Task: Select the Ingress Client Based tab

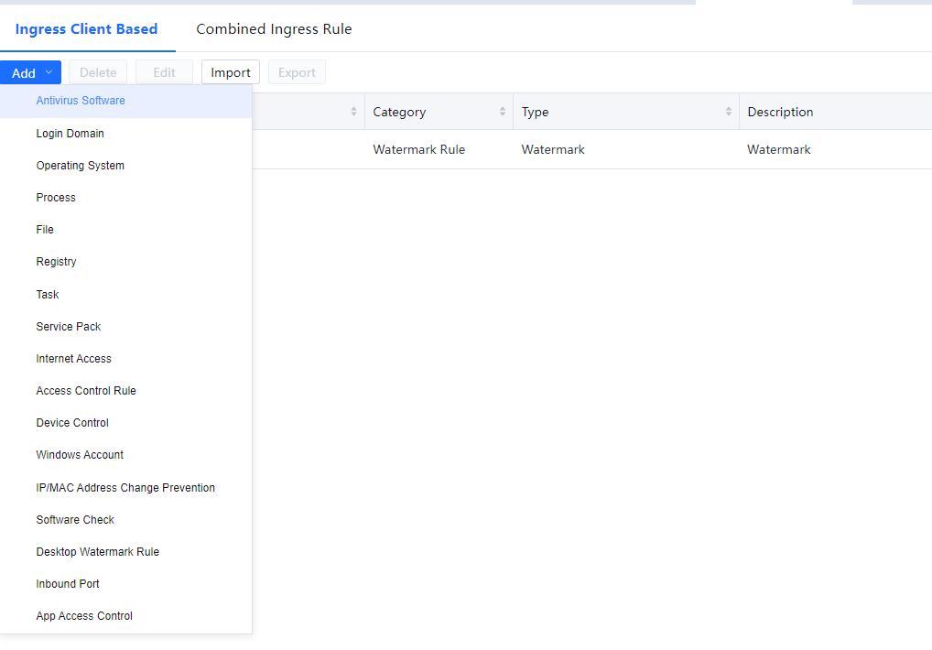Action: click(87, 29)
